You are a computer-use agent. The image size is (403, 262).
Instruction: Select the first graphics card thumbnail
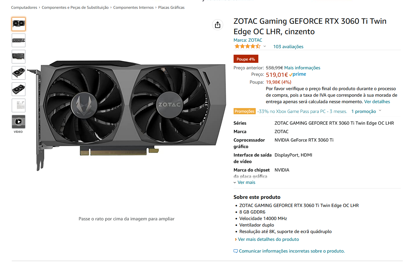click(x=19, y=24)
